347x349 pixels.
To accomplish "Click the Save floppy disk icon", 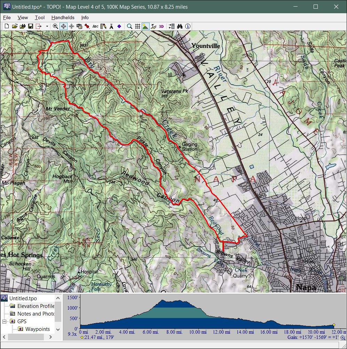I will tap(31, 26).
